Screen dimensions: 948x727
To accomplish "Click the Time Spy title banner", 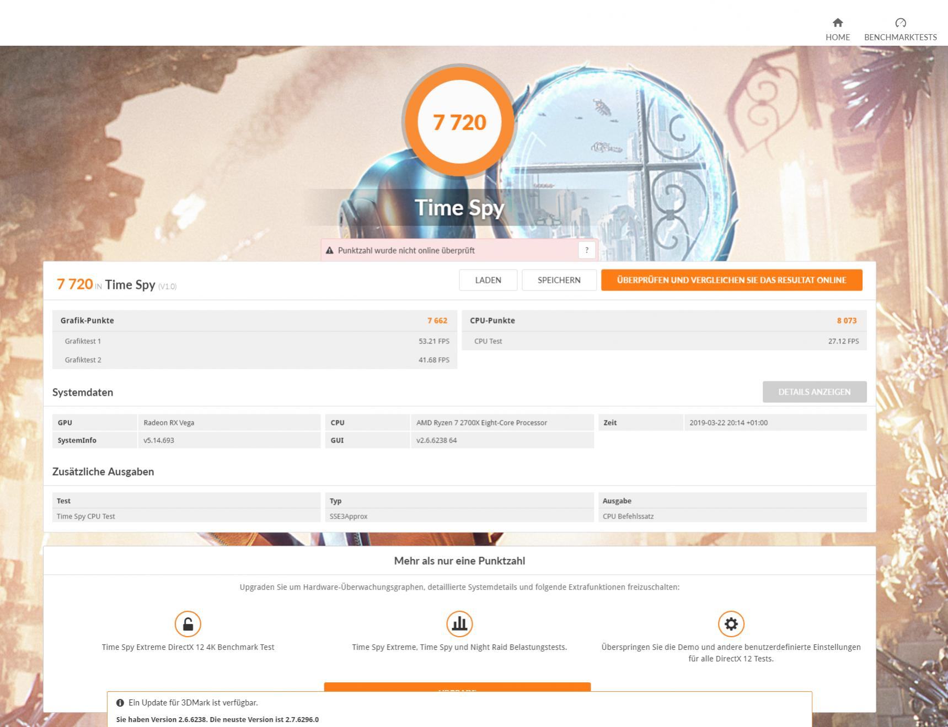I will (459, 208).
